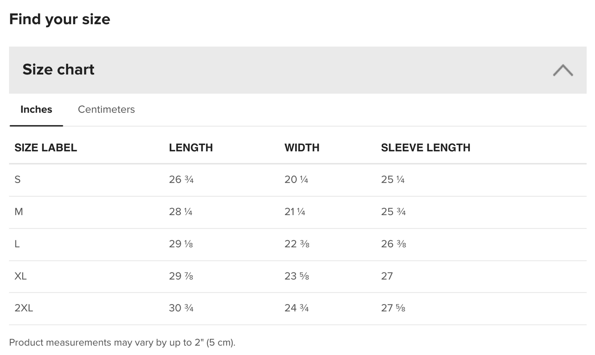Image resolution: width=595 pixels, height=355 pixels.
Task: Click the 26 ⅜ sleeve length for L
Action: click(x=394, y=244)
